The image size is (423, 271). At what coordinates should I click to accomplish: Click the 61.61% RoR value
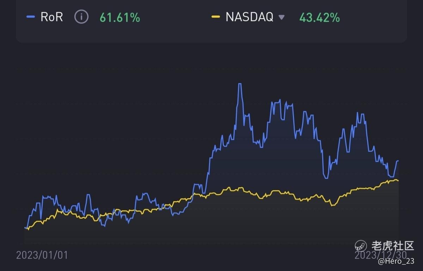coord(119,17)
